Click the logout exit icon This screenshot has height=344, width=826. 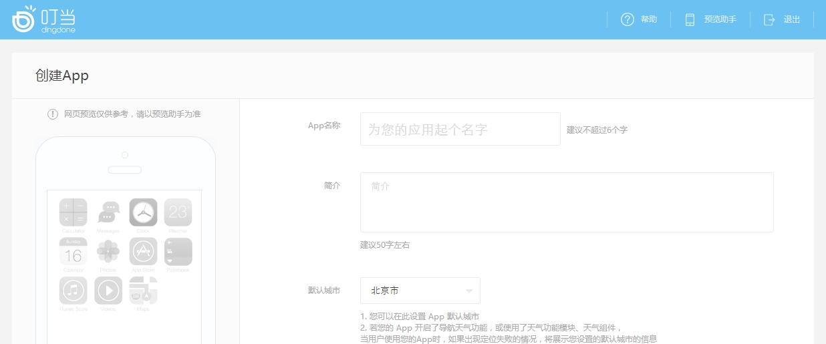(770, 19)
